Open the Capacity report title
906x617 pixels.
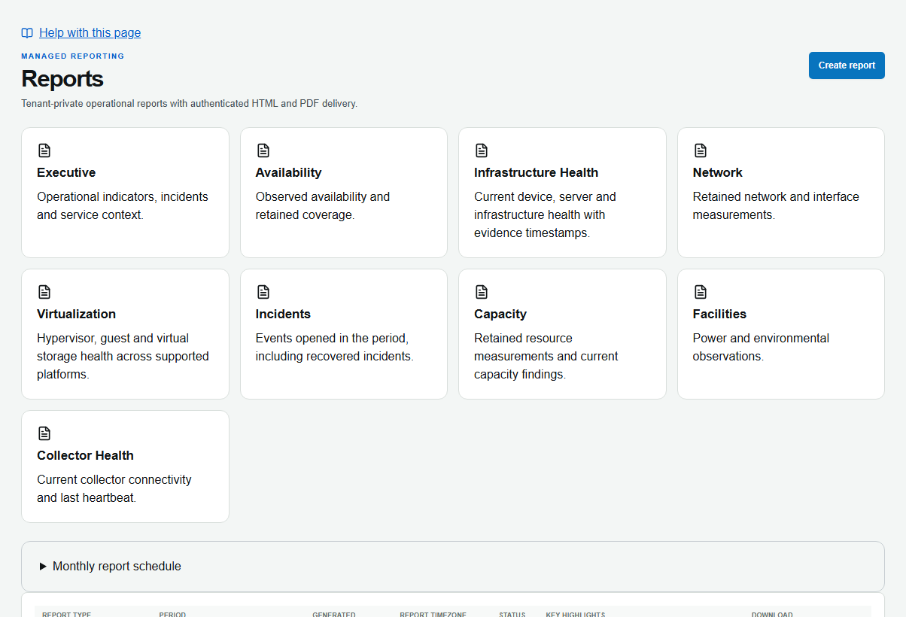[500, 315]
